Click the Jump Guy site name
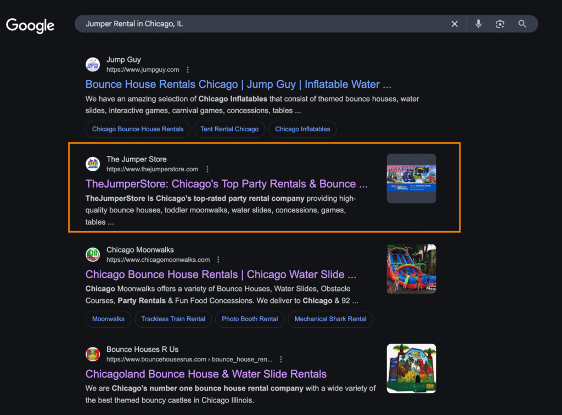The height and width of the screenshot is (415, 562). (x=123, y=60)
